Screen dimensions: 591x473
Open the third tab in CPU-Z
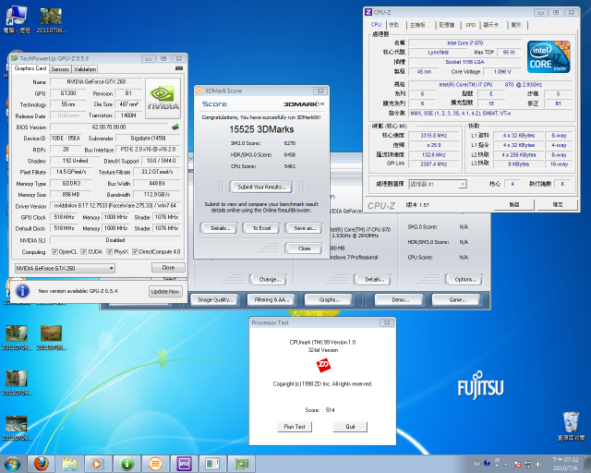pyautogui.click(x=417, y=25)
